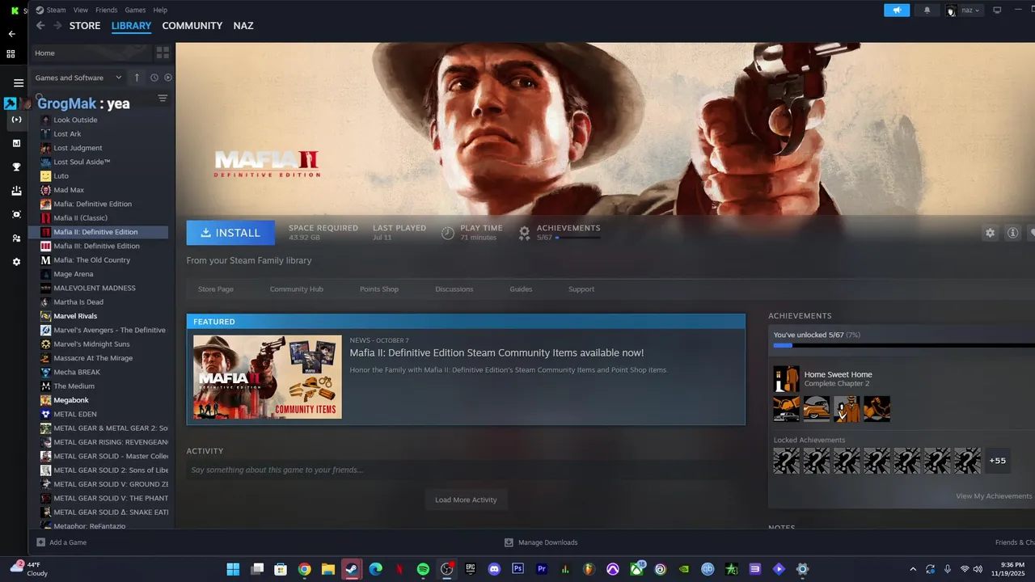Open the Points Shop link

(379, 289)
